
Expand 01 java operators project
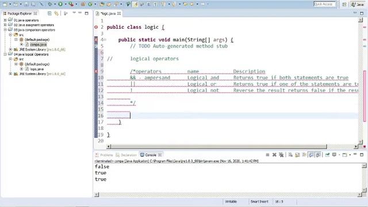pyautogui.click(x=5, y=20)
